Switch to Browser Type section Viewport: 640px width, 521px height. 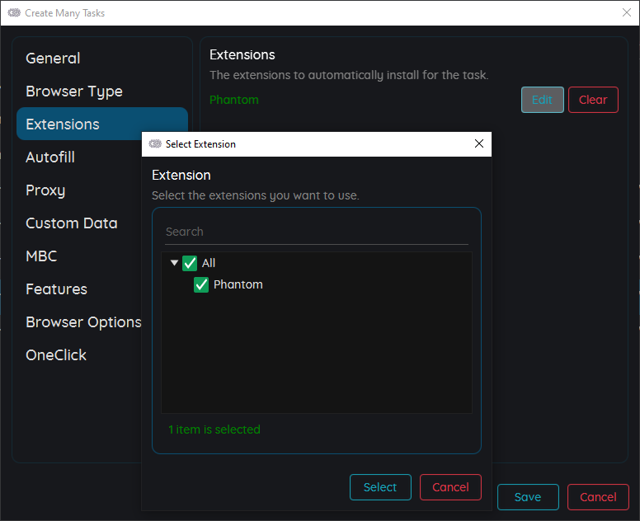pyautogui.click(x=102, y=92)
